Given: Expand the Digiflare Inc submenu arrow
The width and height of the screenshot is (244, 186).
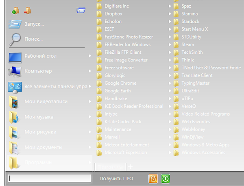Looking at the screenshot, I should 170,6.
